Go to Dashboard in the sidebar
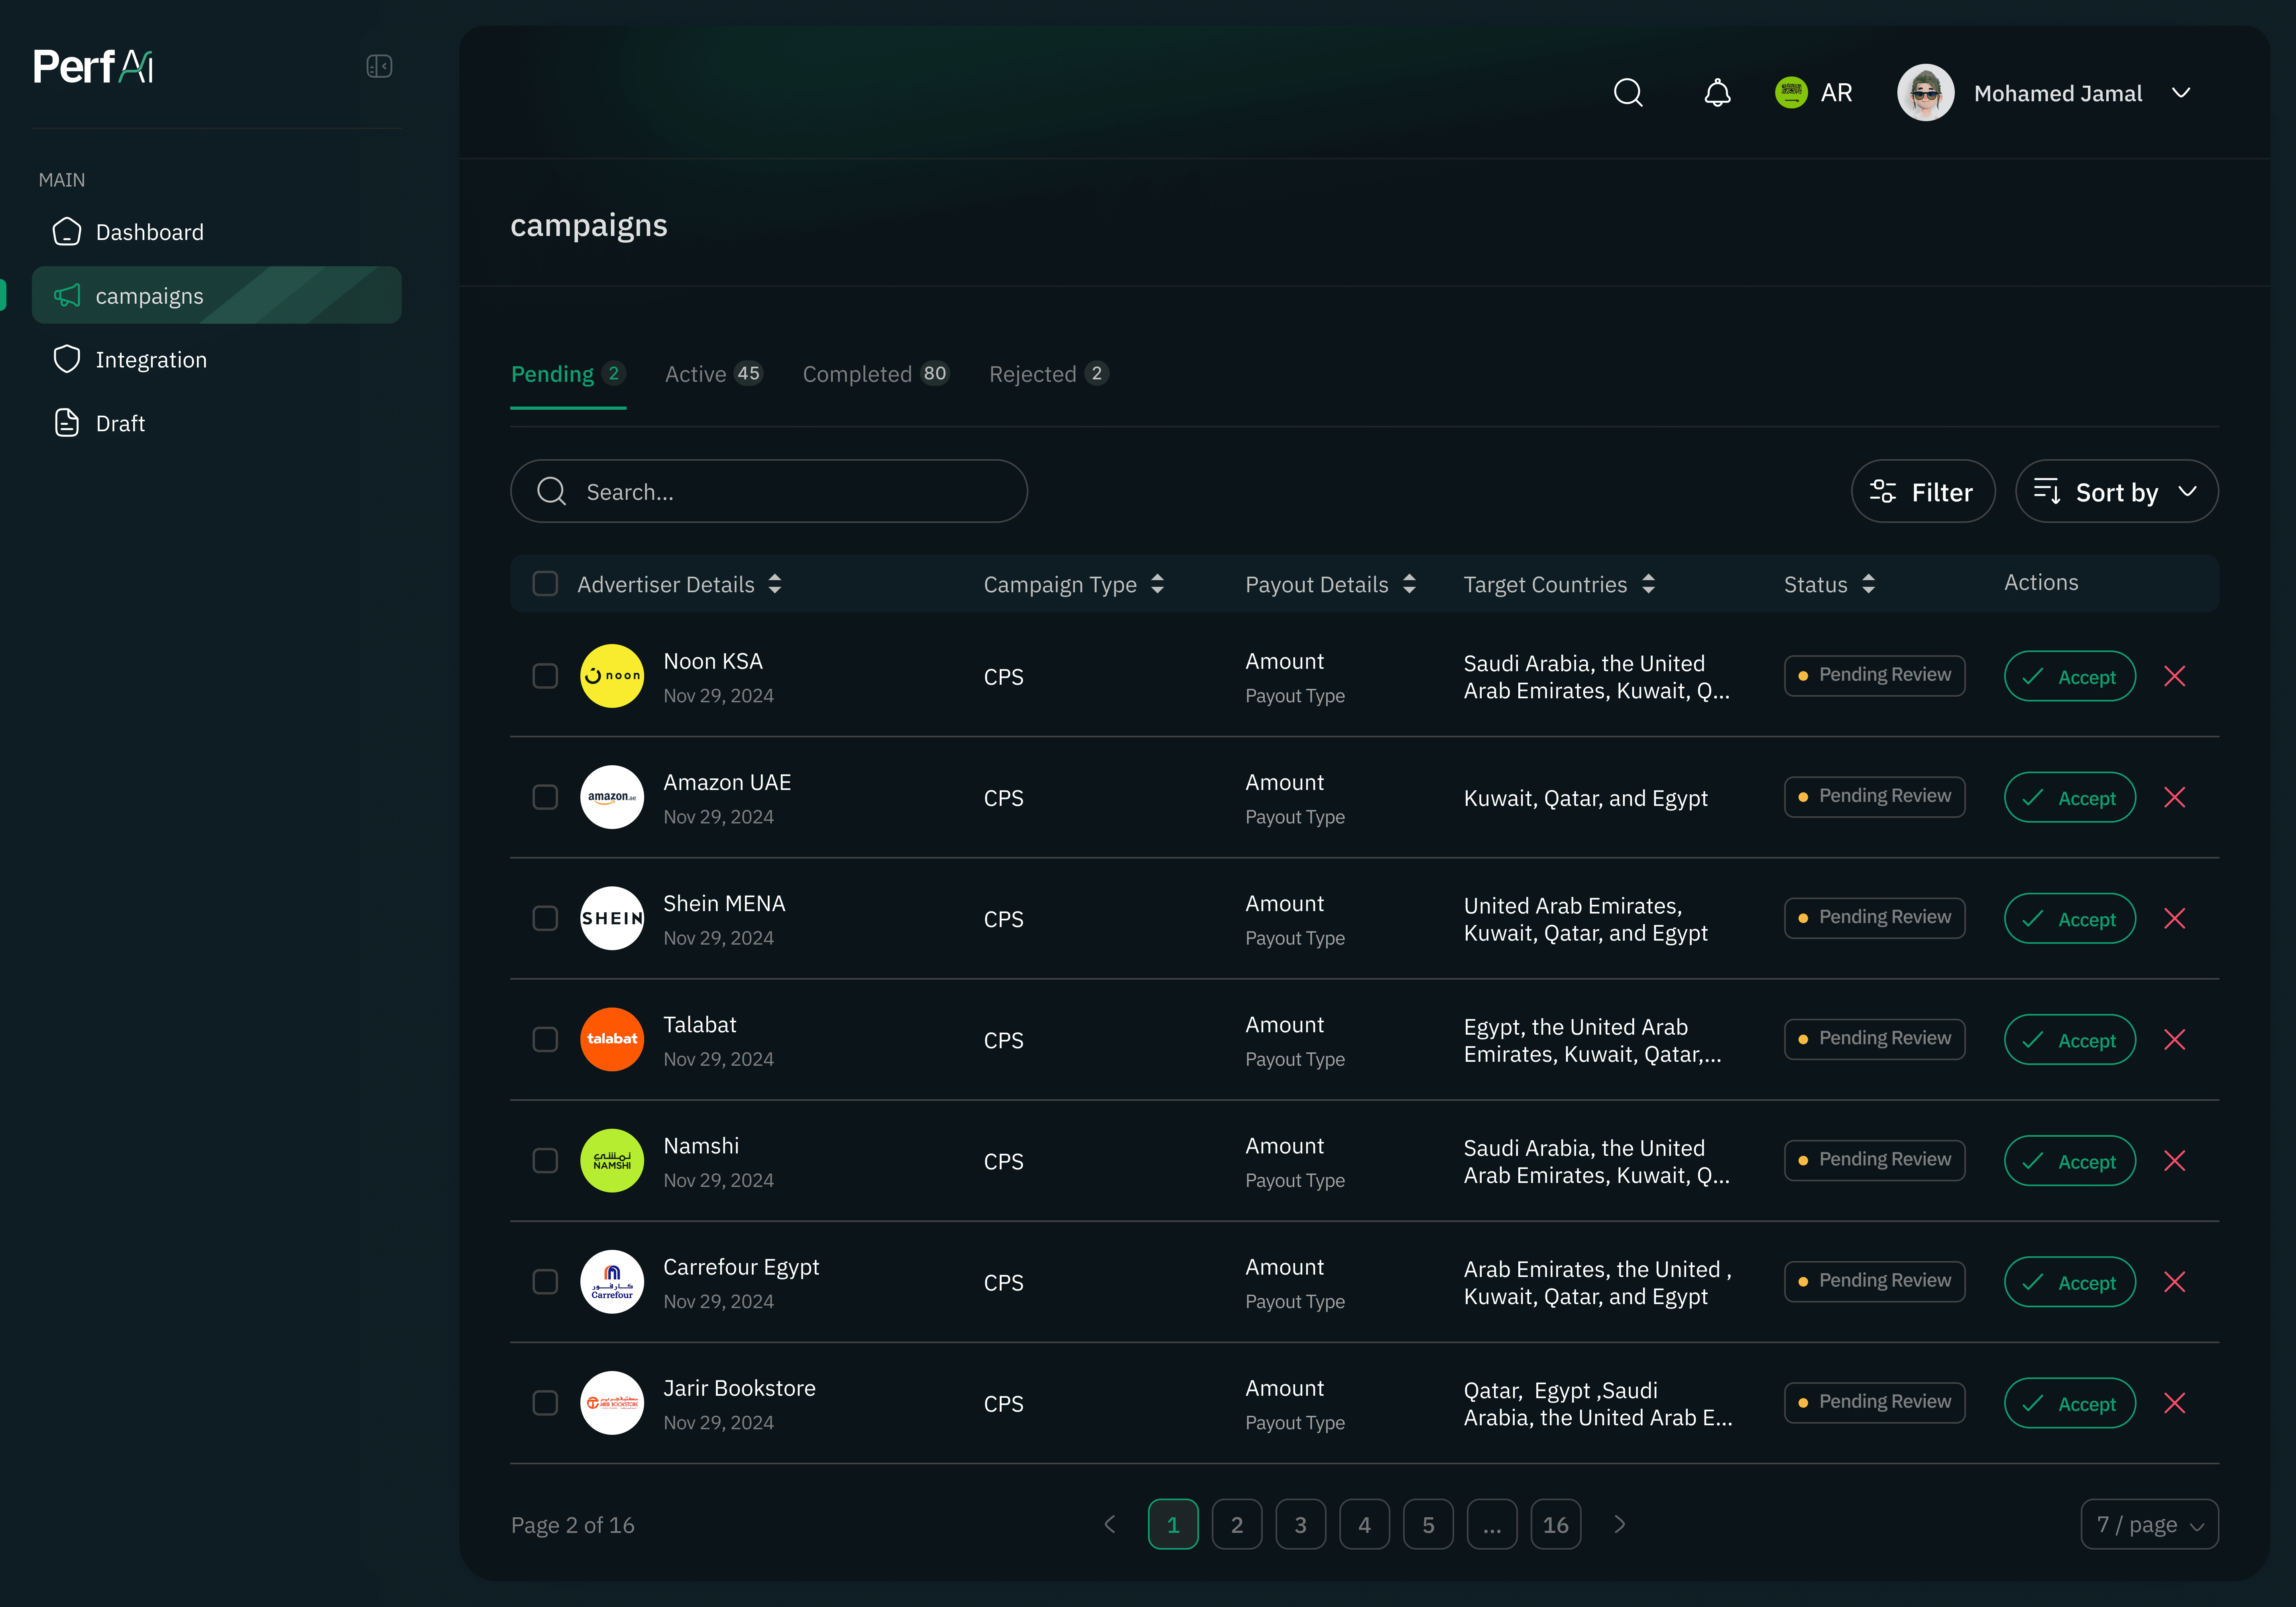The width and height of the screenshot is (2296, 1607). [217, 232]
